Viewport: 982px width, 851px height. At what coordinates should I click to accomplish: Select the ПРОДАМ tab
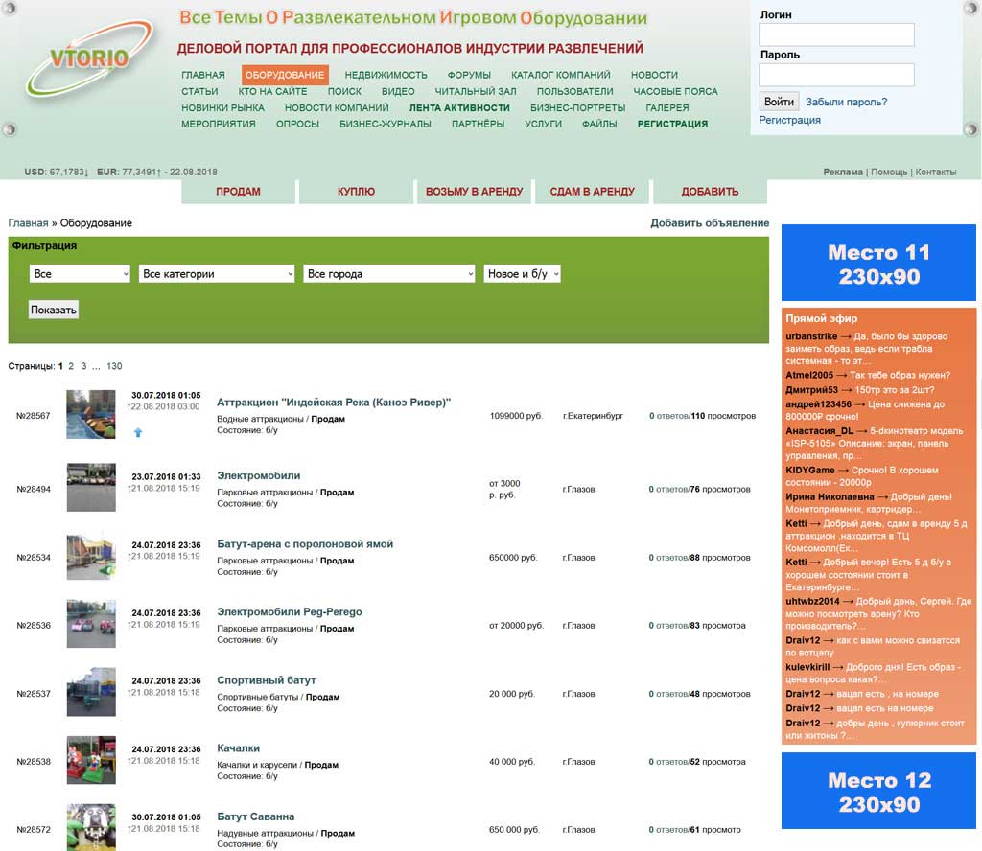pos(238,192)
